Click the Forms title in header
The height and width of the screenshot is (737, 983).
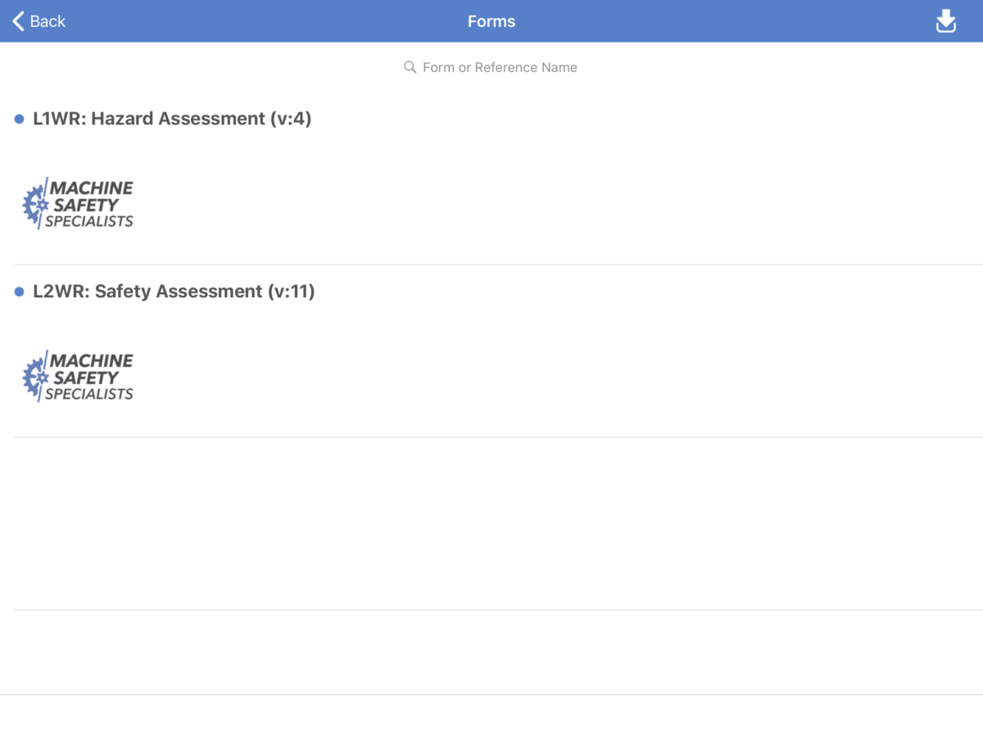click(491, 21)
